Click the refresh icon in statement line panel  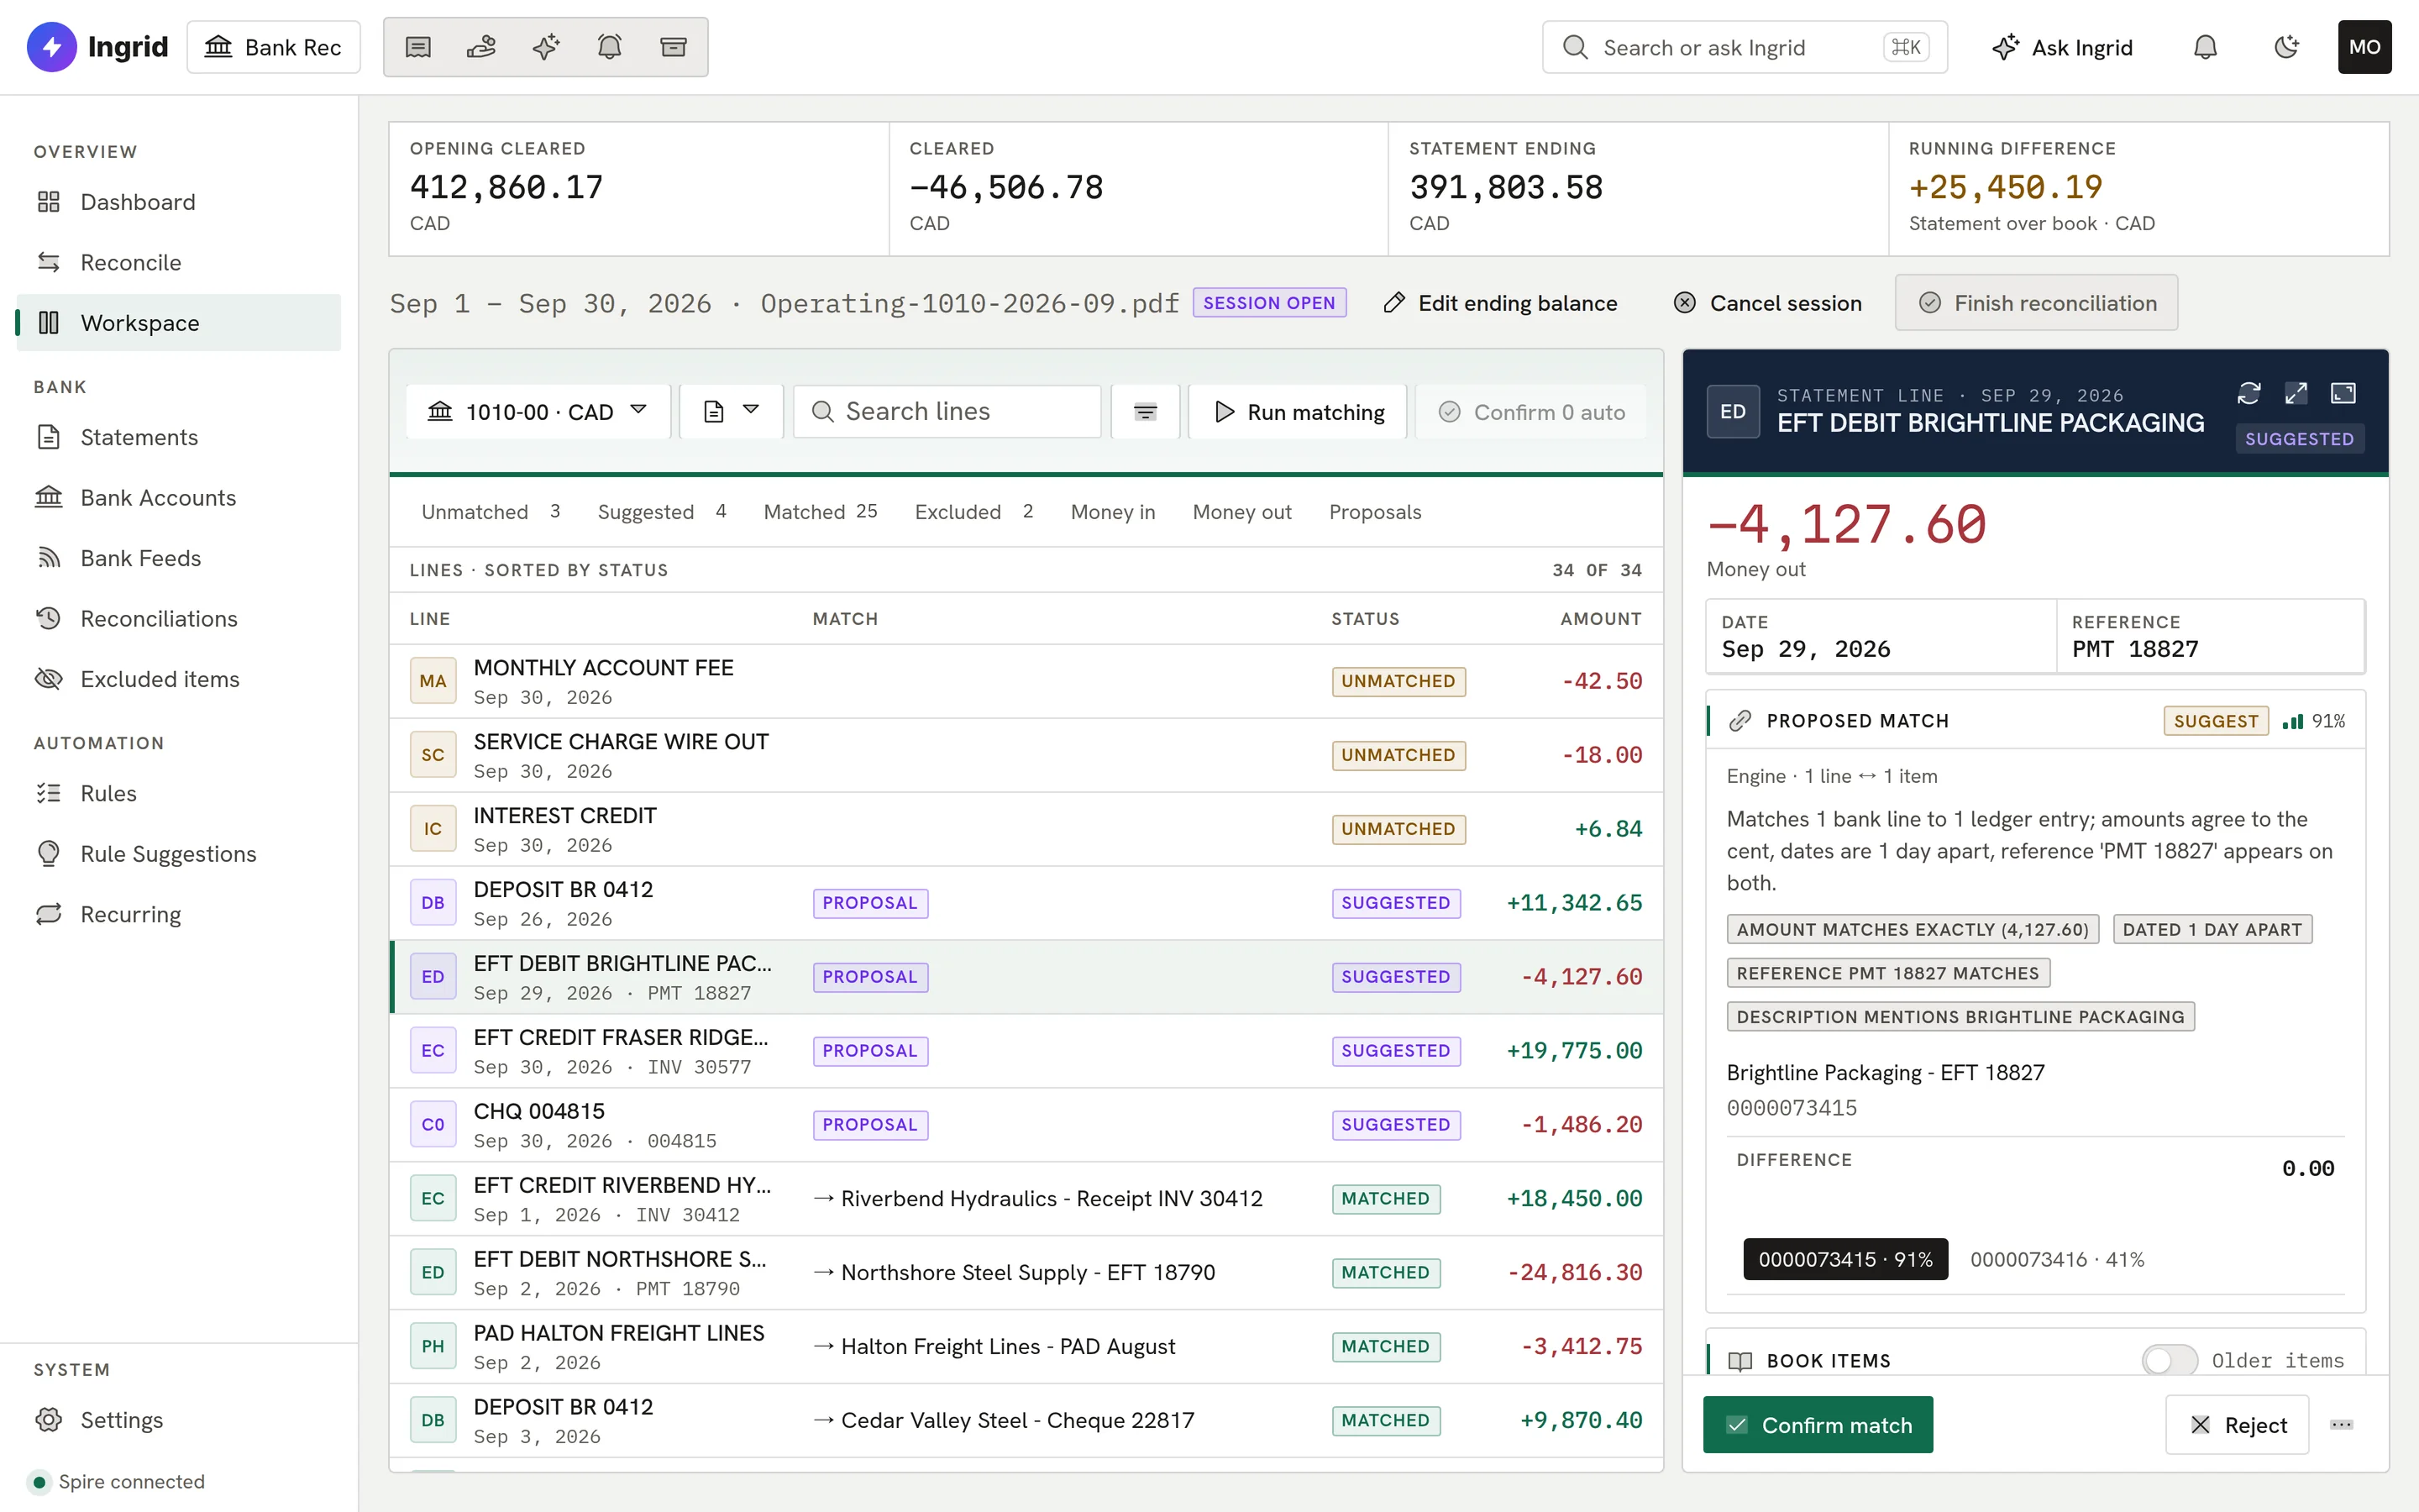[2249, 393]
